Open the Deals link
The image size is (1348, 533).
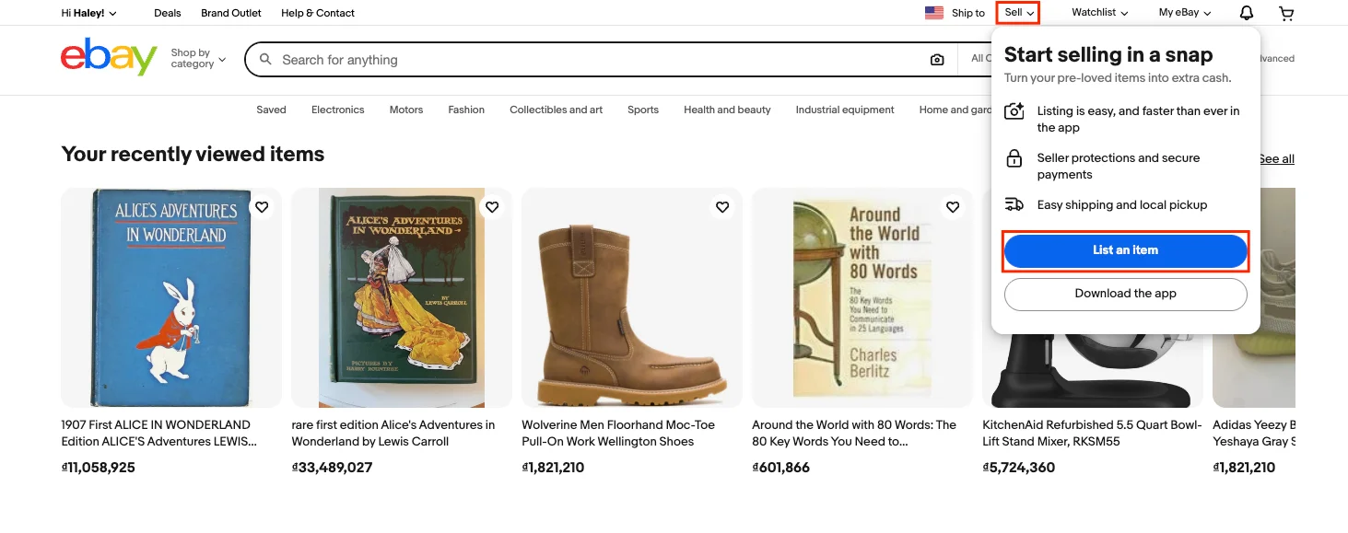point(168,13)
